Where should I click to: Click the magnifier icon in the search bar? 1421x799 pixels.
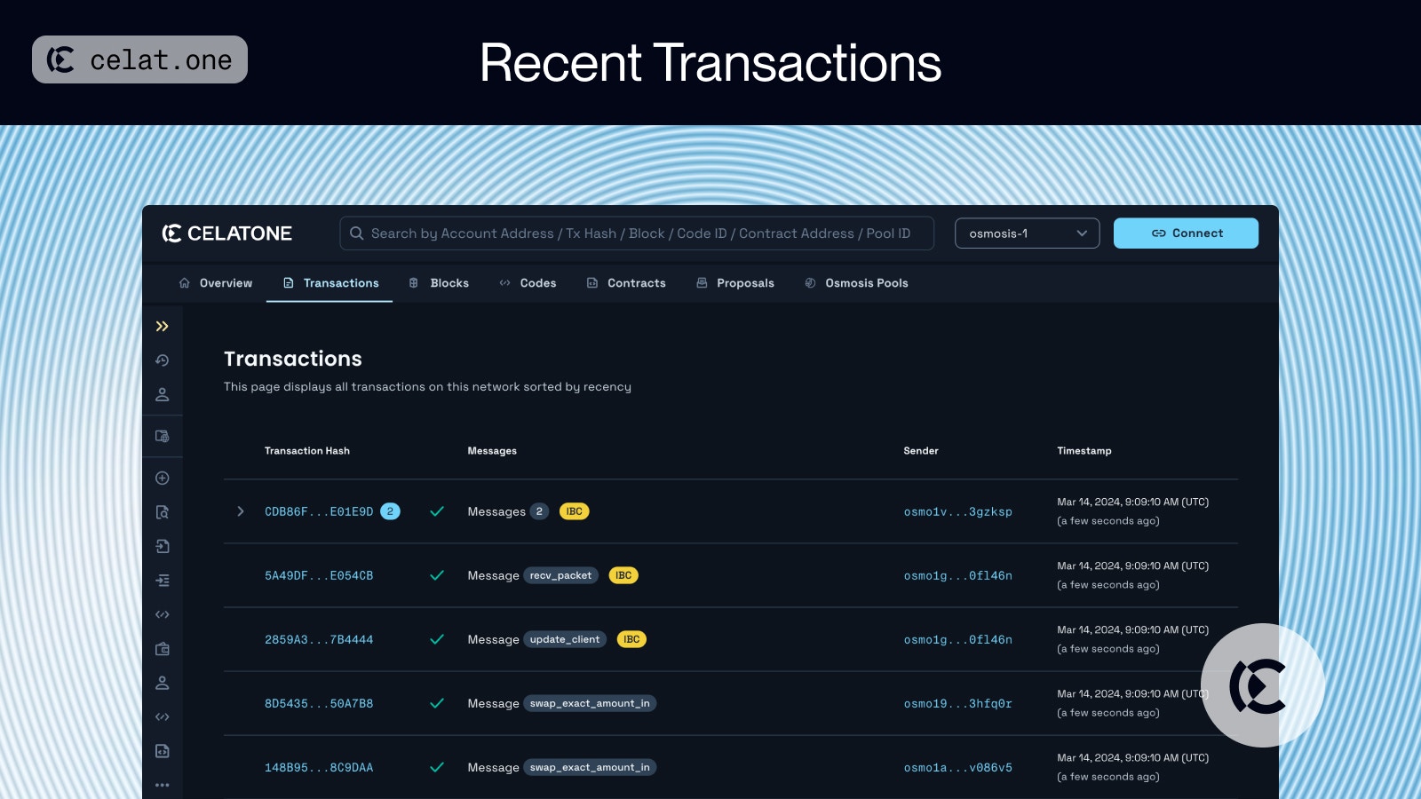356,233
